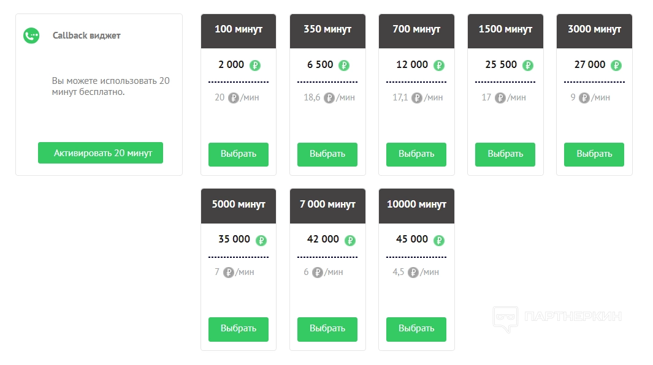Select the 350 минут package button

(327, 154)
